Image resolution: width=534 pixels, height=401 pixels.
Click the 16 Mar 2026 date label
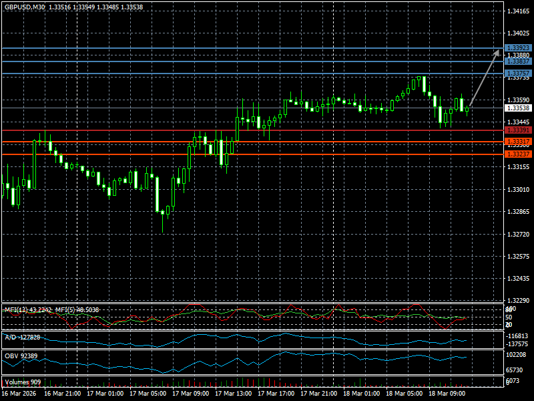[18, 394]
